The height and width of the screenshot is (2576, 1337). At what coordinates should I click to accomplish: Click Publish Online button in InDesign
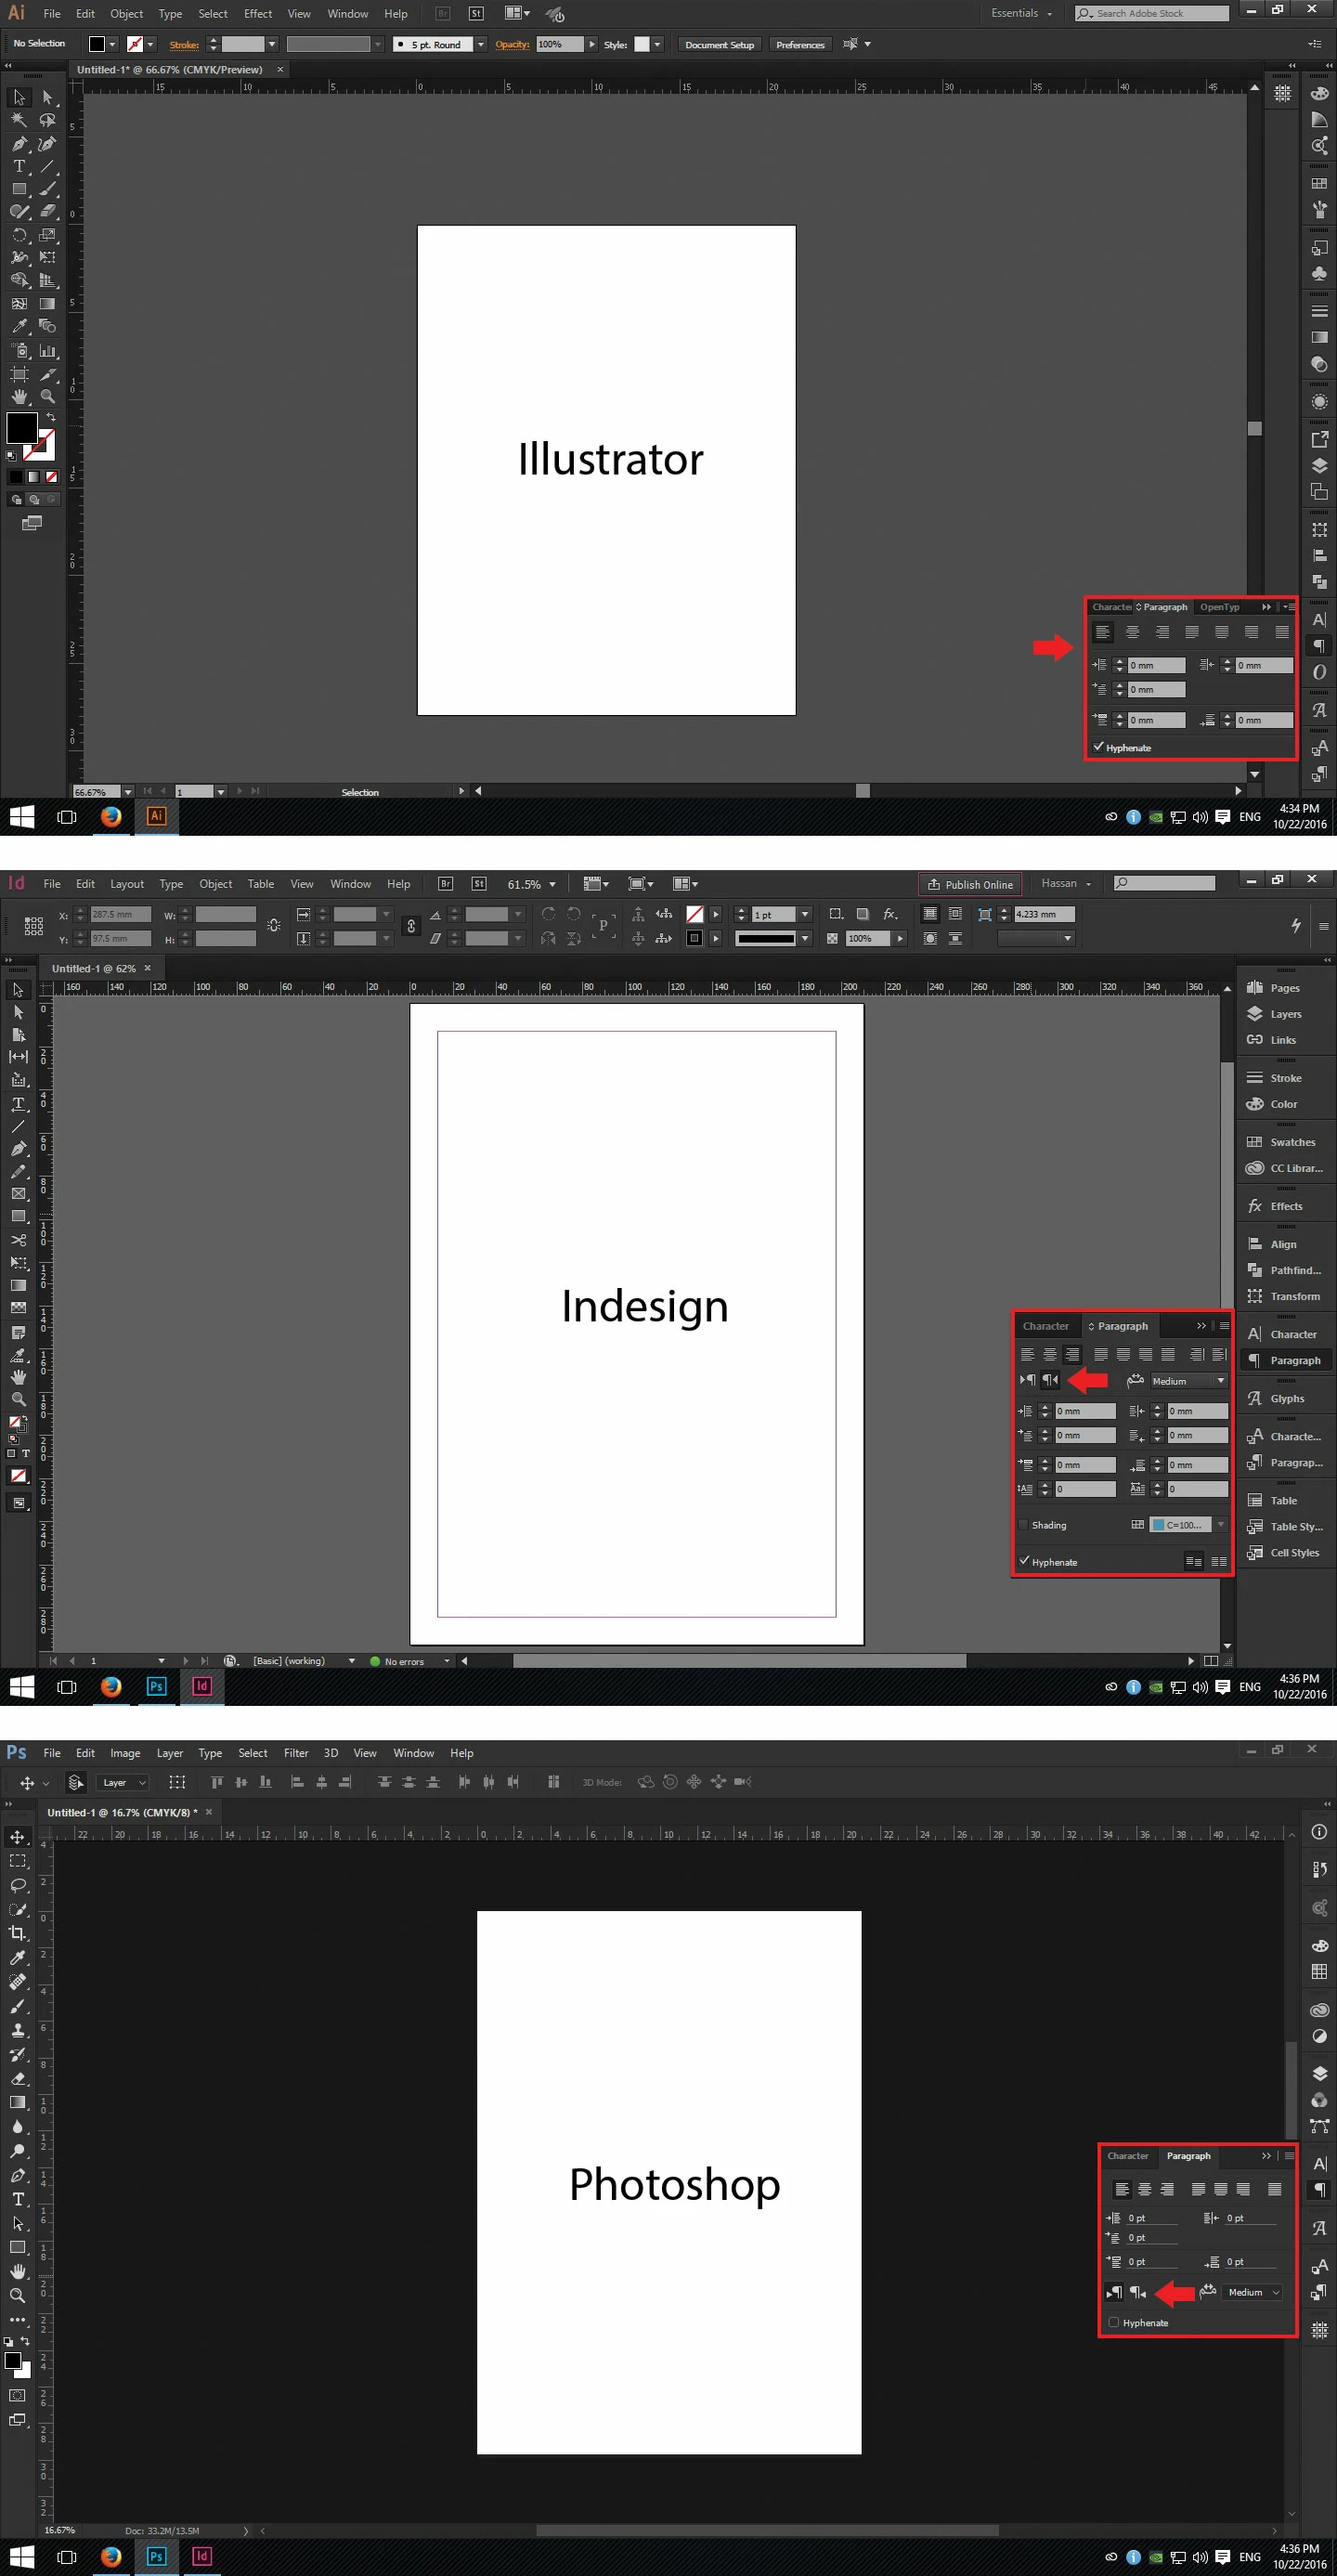970,884
